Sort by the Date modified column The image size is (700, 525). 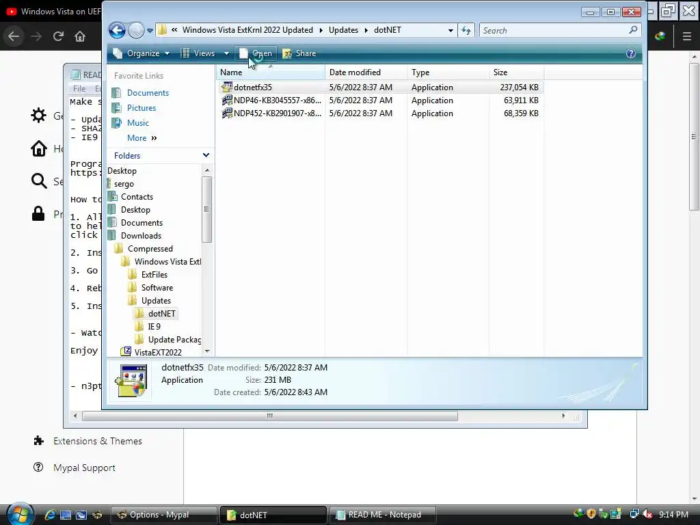coord(366,72)
